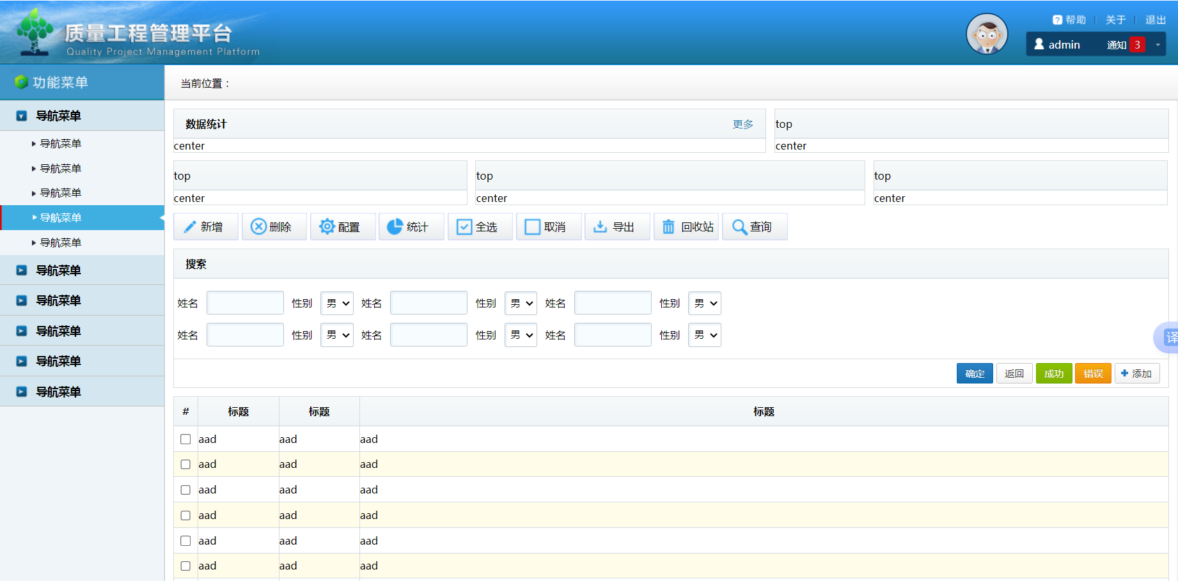Open the first 性别 dropdown in top row
This screenshot has width=1178, height=581.
click(x=337, y=304)
